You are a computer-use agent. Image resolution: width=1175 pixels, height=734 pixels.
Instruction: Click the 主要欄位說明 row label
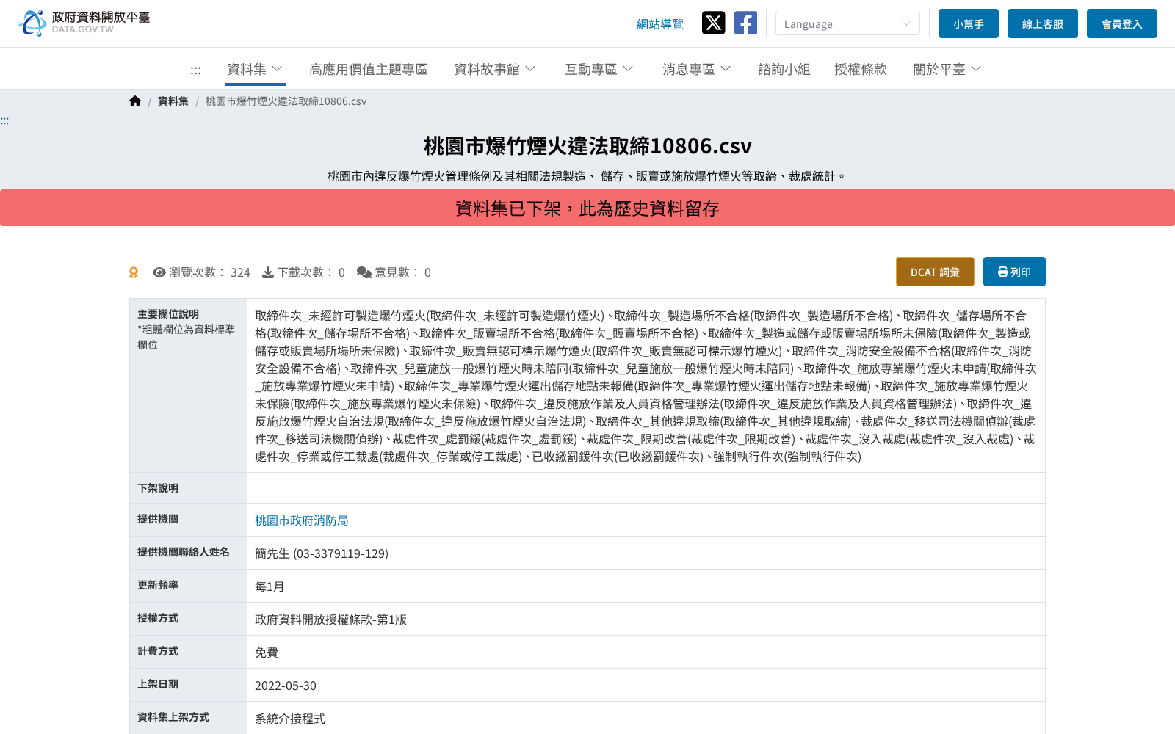coord(168,314)
